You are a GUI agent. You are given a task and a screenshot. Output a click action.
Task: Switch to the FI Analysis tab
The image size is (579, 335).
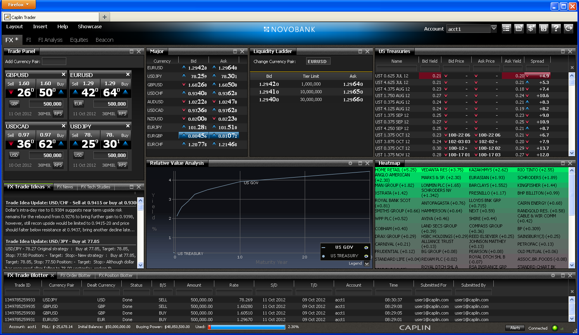point(50,40)
